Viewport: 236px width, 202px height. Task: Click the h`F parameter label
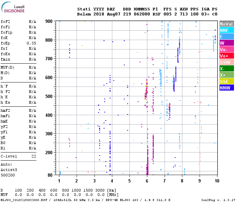pos(4,86)
